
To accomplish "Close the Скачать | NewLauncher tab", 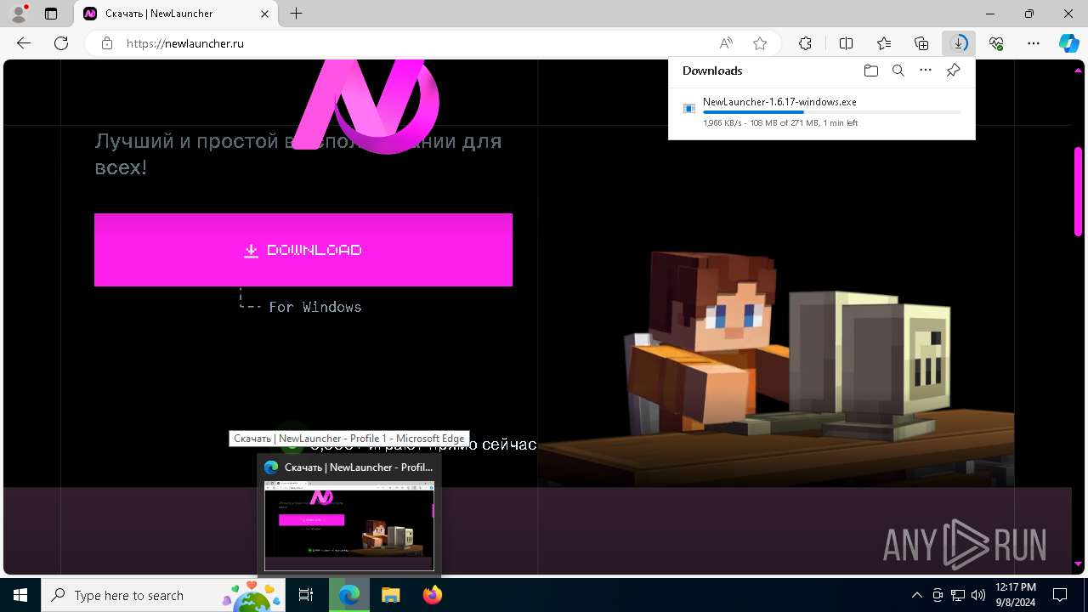I will (264, 14).
